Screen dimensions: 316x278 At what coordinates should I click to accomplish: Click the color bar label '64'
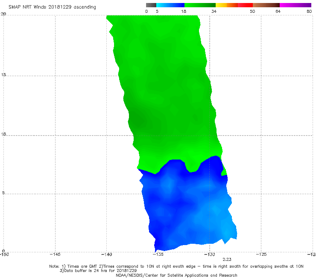tap(278, 11)
